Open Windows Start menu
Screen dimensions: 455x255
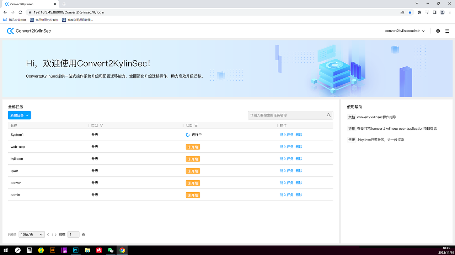(6, 250)
